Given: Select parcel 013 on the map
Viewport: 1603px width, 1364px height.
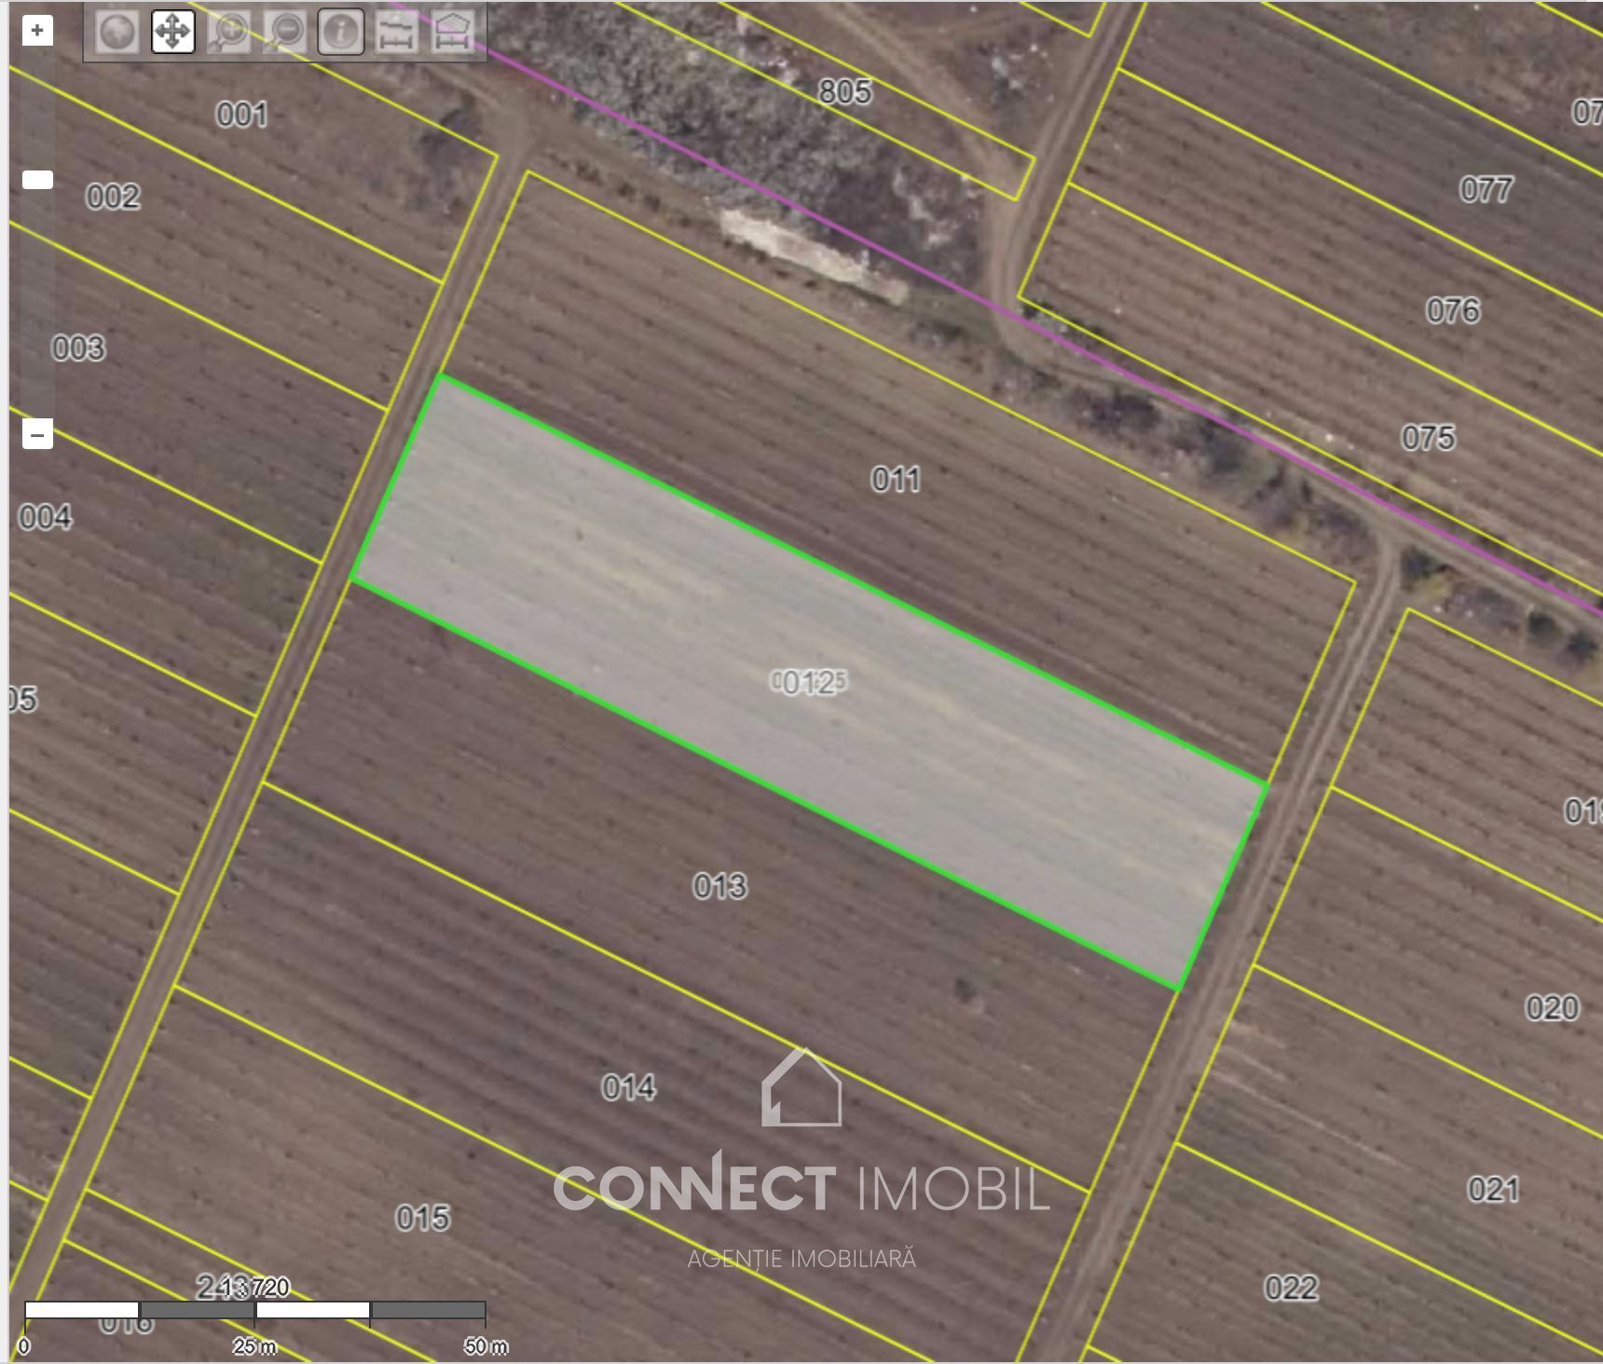Looking at the screenshot, I should 719,885.
